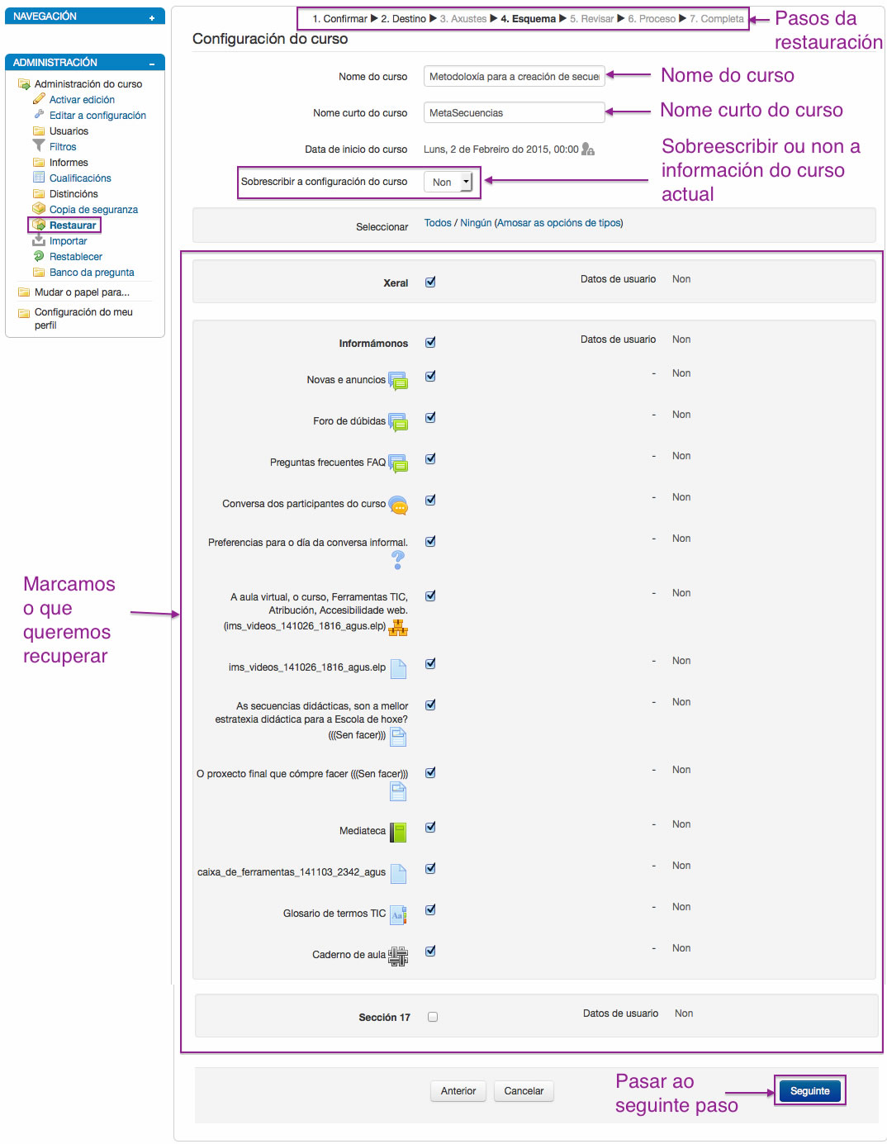This screenshot has height=1144, width=887.
Task: Open the Copia de seguranza icon
Action: pyautogui.click(x=40, y=209)
